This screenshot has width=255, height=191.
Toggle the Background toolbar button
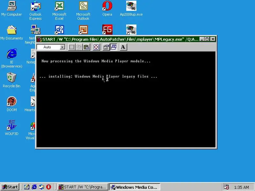pos(113,47)
